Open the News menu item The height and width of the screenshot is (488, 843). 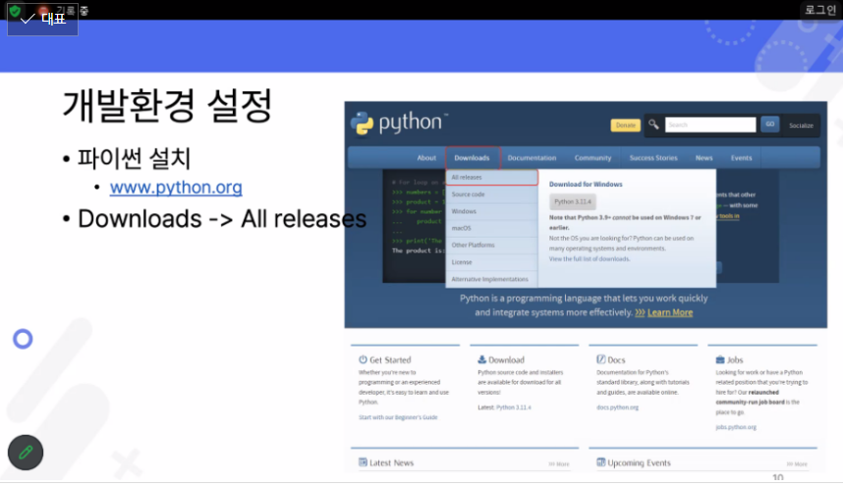click(703, 158)
